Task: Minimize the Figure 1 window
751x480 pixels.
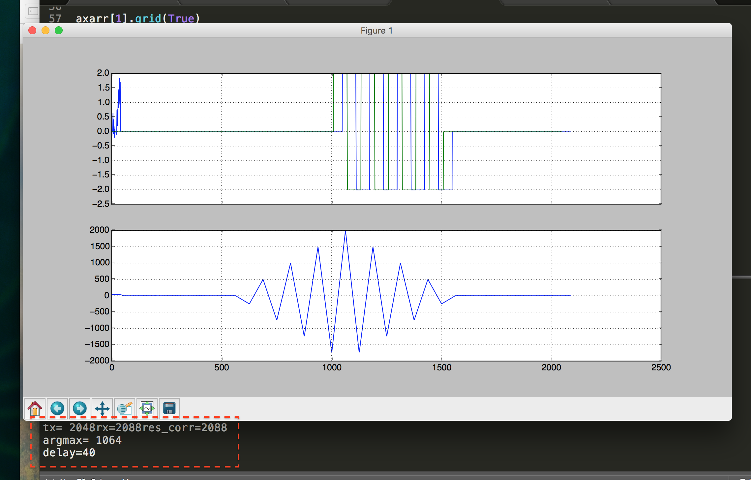Action: tap(45, 31)
